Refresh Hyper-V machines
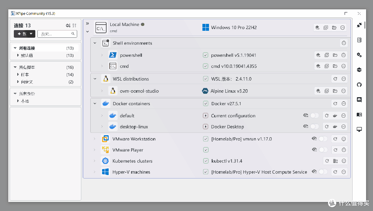Screen dimensions: 373x211 click(x=335, y=172)
